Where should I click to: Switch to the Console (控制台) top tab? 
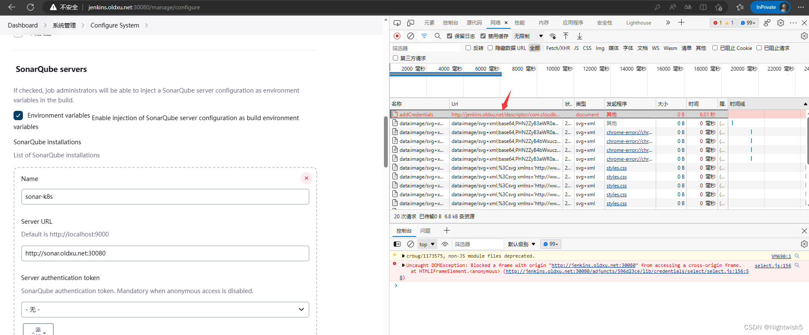pyautogui.click(x=450, y=23)
